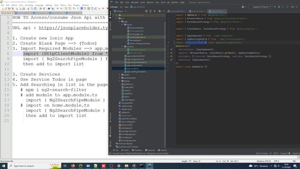Open the user account icon menu in WebStorm
Screen dimensions: 300x169
pyautogui.click(x=244, y=7)
